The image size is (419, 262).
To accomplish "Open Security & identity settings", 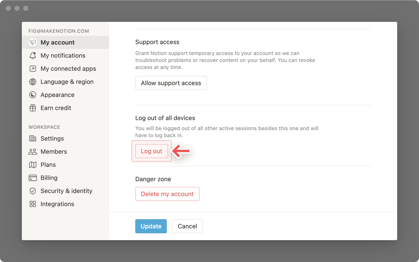I will (x=66, y=191).
